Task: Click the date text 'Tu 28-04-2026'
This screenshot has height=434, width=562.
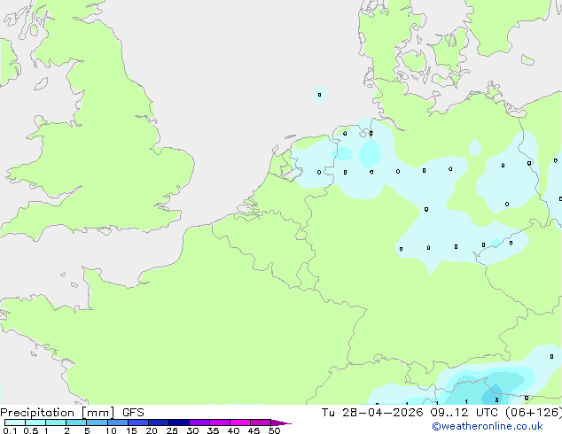Action: pos(372,413)
